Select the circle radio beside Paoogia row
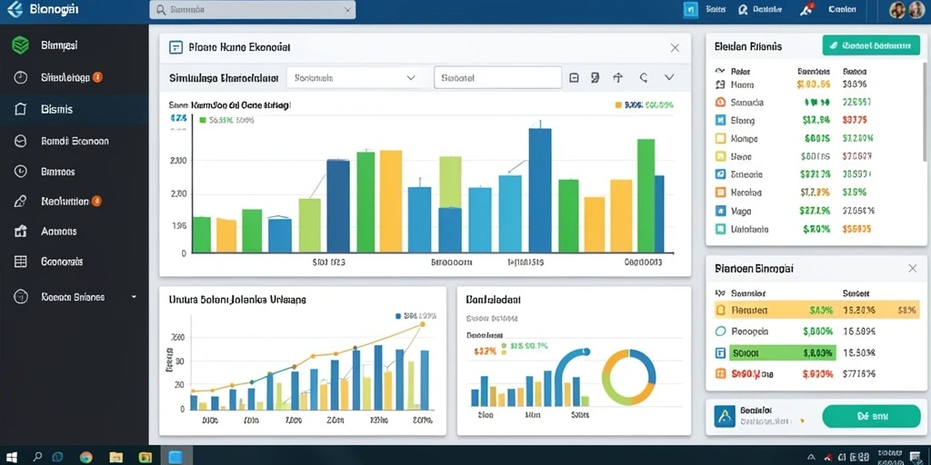931x465 pixels. click(721, 331)
